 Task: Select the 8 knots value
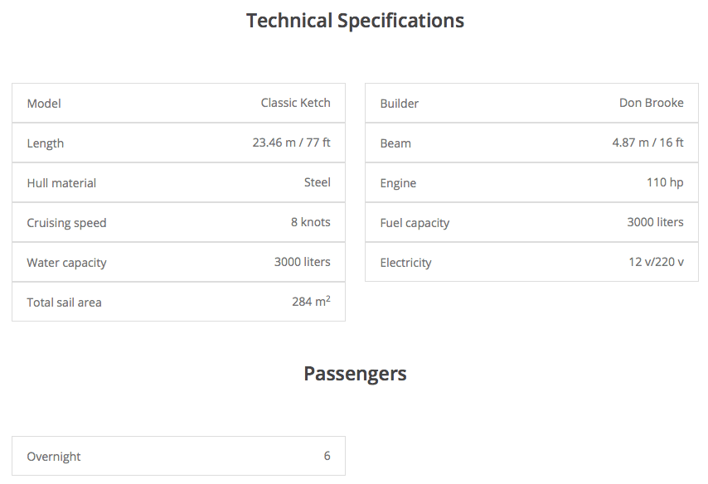point(311,222)
